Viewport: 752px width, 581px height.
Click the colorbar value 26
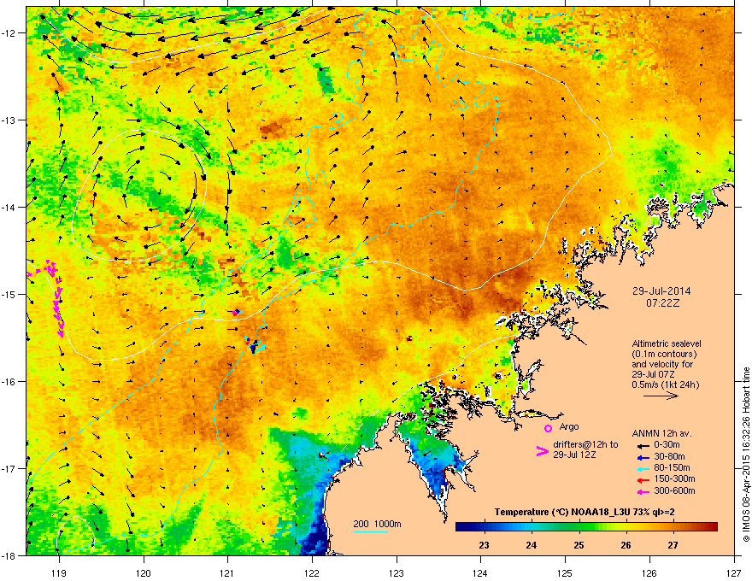[x=626, y=545]
